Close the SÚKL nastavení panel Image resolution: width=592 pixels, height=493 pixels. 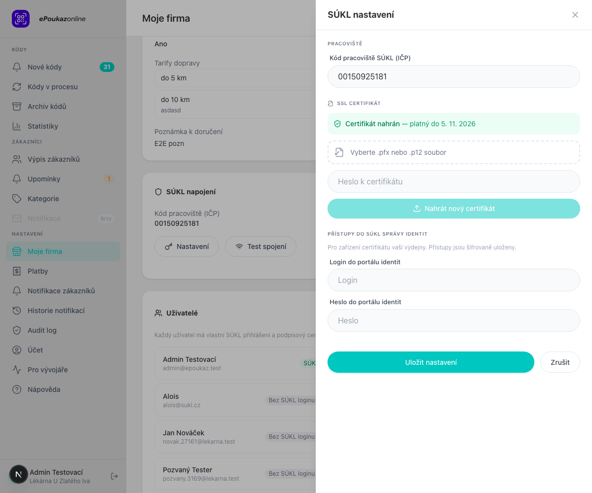575,15
